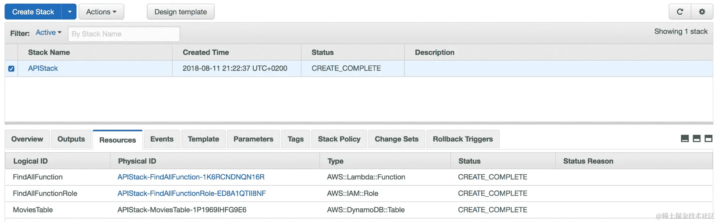
Task: Switch to the Events tab
Action: [x=162, y=139]
